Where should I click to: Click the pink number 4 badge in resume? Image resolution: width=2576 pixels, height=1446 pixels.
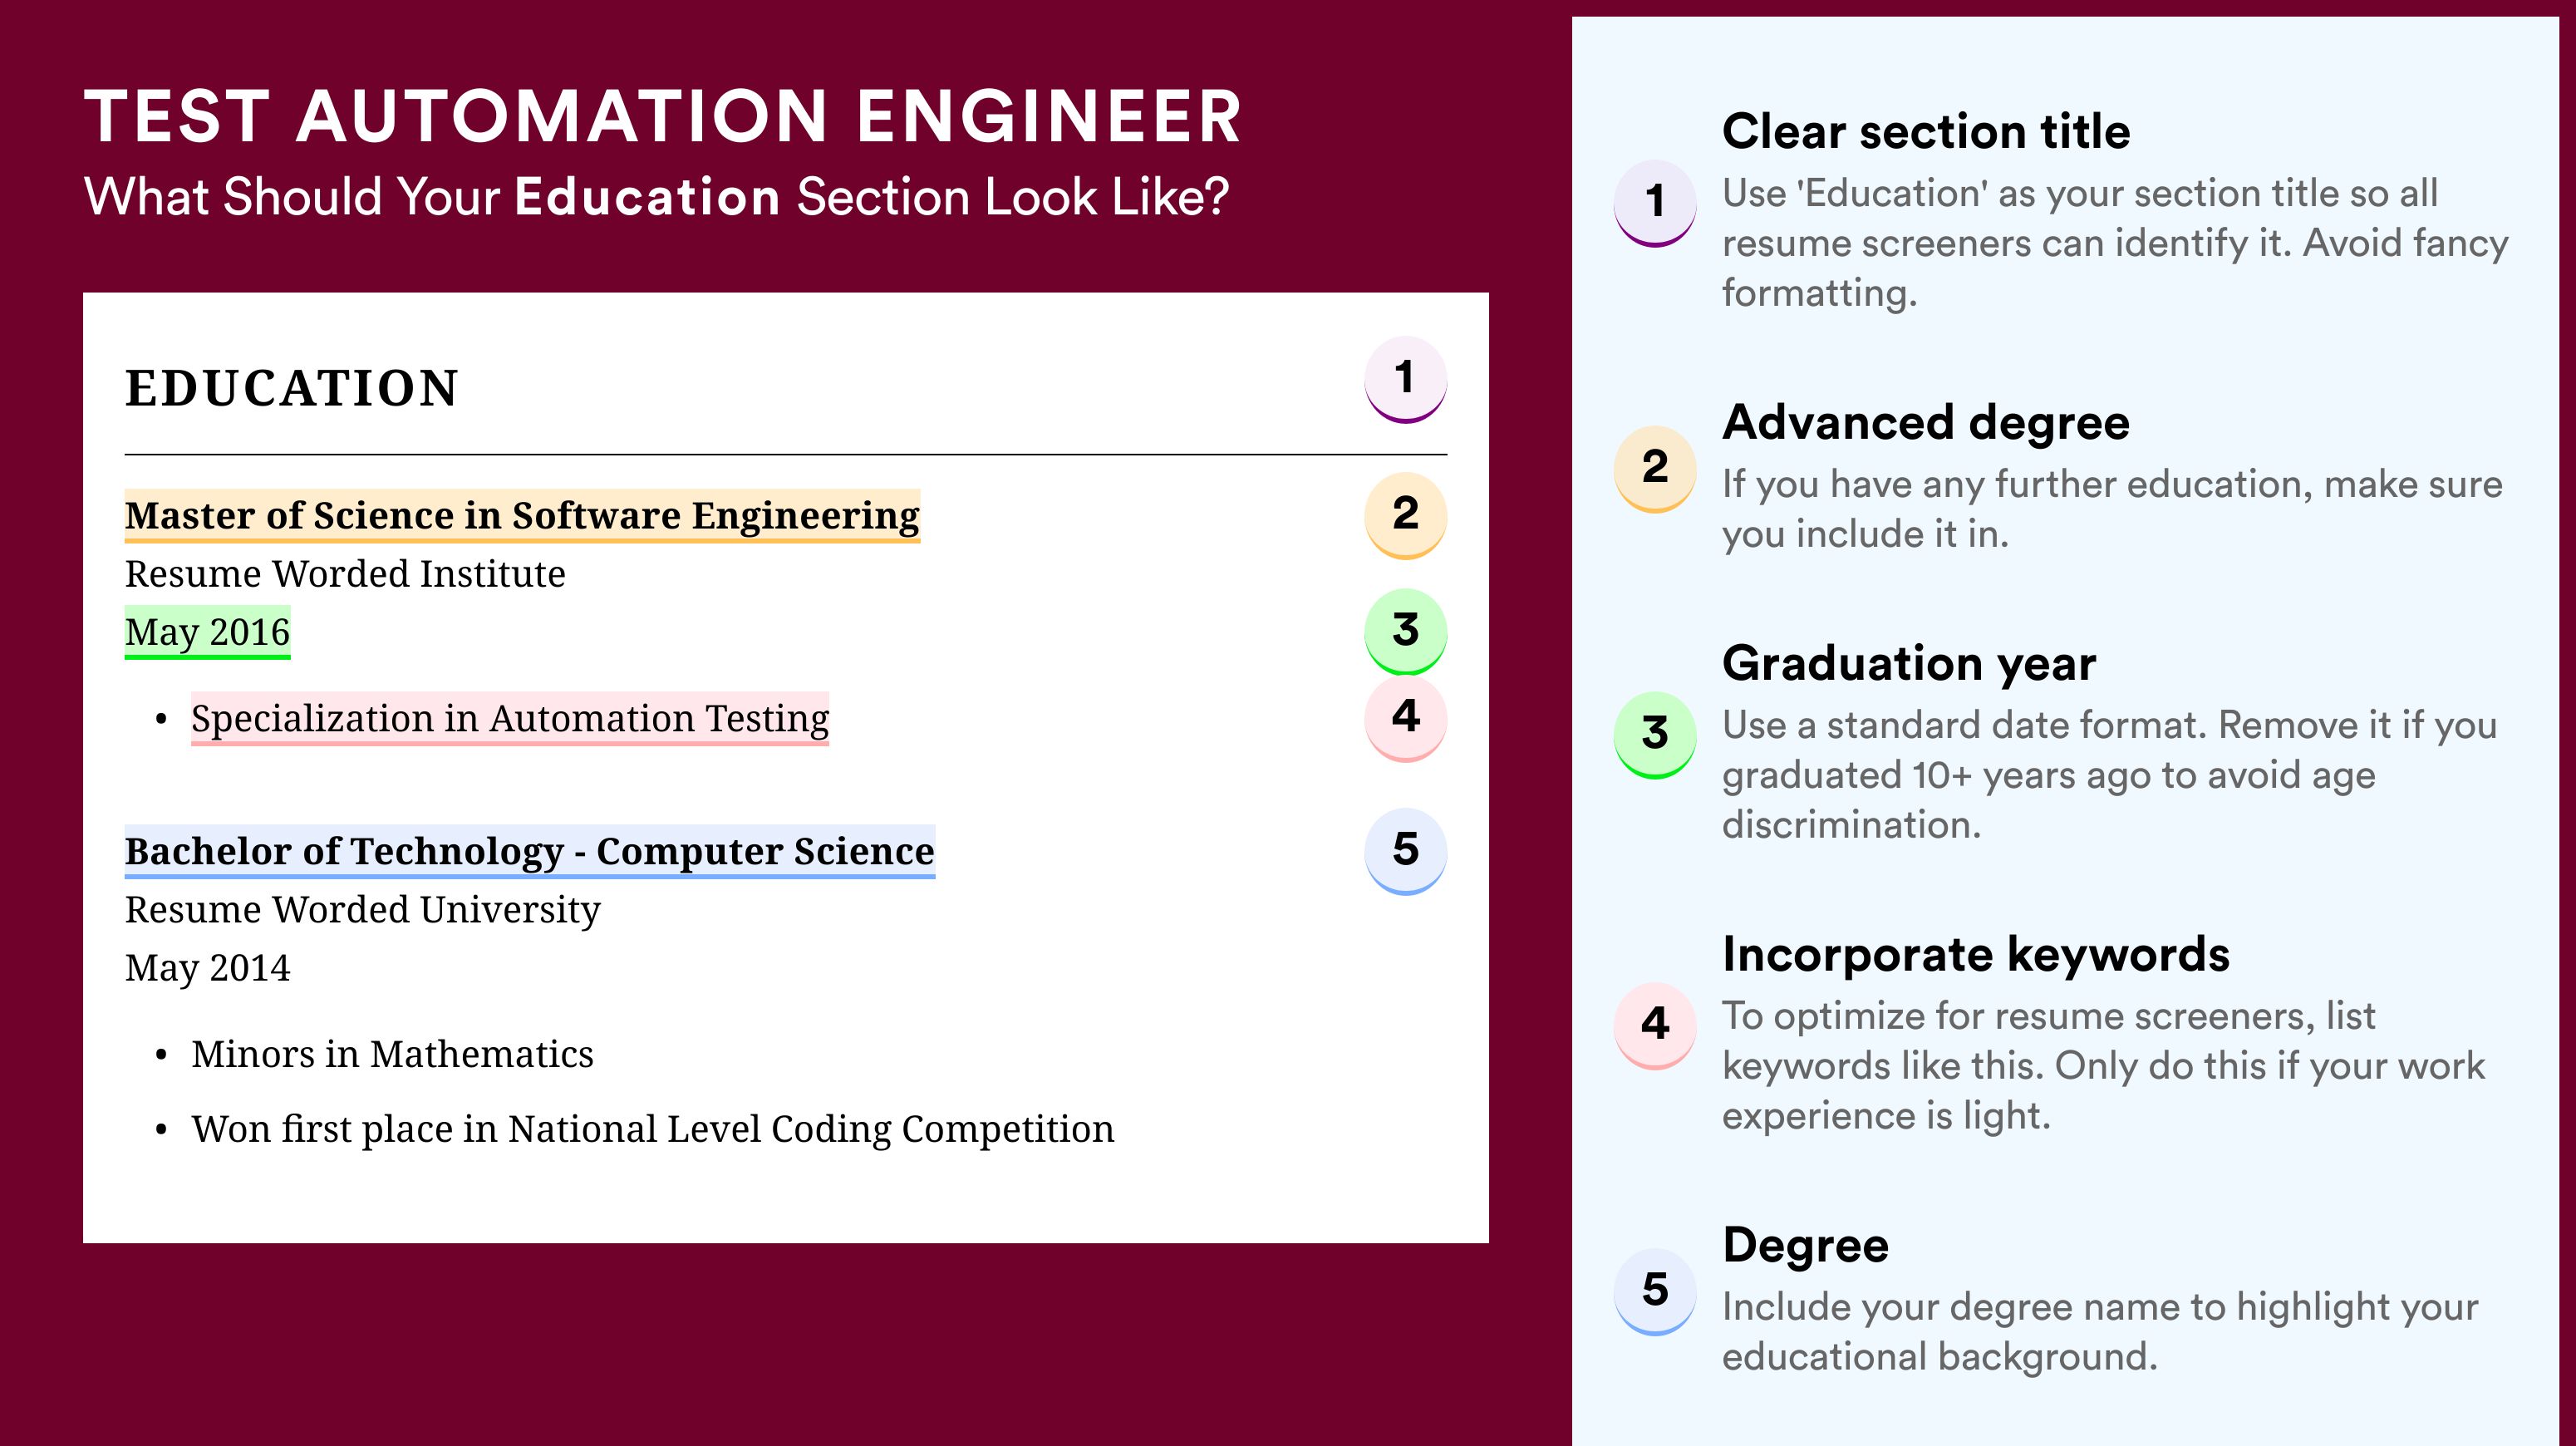click(1405, 718)
